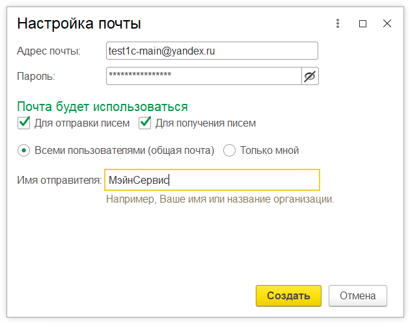This screenshot has width=410, height=324.
Task: Click the Пароль: field label
Action: [x=36, y=77]
